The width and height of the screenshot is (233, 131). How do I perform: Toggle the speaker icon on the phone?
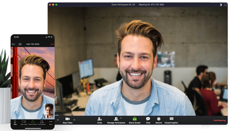click(13, 44)
